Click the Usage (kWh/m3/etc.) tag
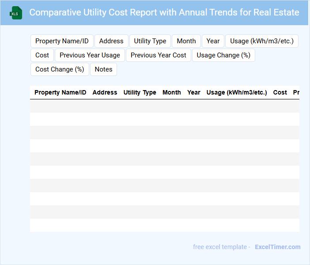 click(262, 41)
